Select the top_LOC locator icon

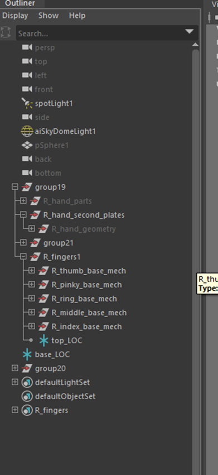(44, 340)
